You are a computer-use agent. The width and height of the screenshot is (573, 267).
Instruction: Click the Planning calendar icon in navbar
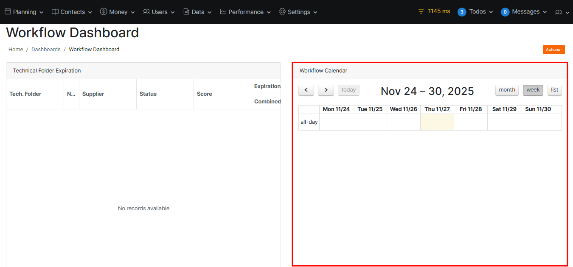click(8, 12)
